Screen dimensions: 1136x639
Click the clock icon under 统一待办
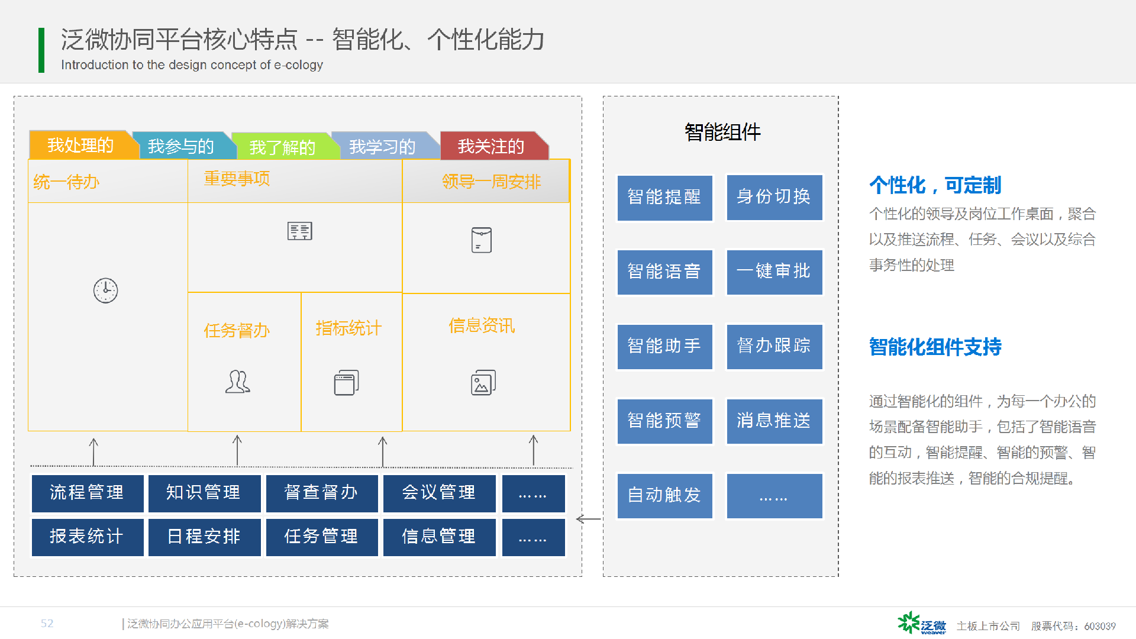pos(105,291)
